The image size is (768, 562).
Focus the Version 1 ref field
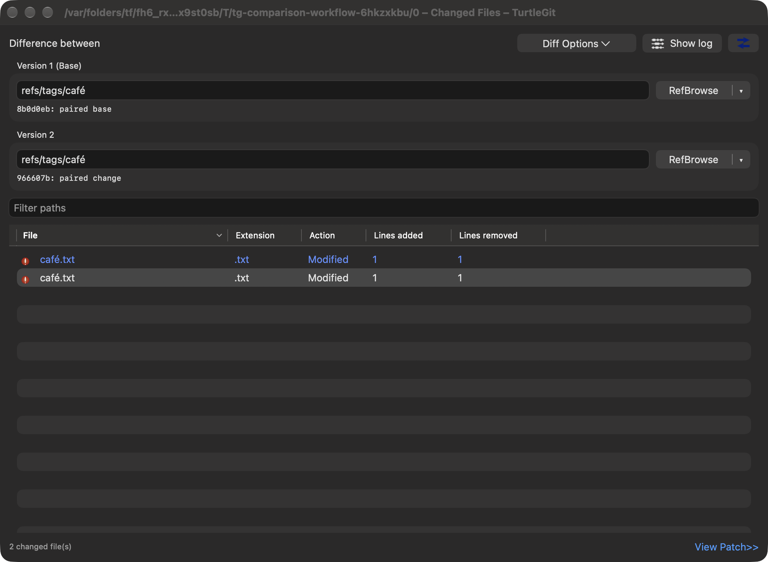point(333,91)
